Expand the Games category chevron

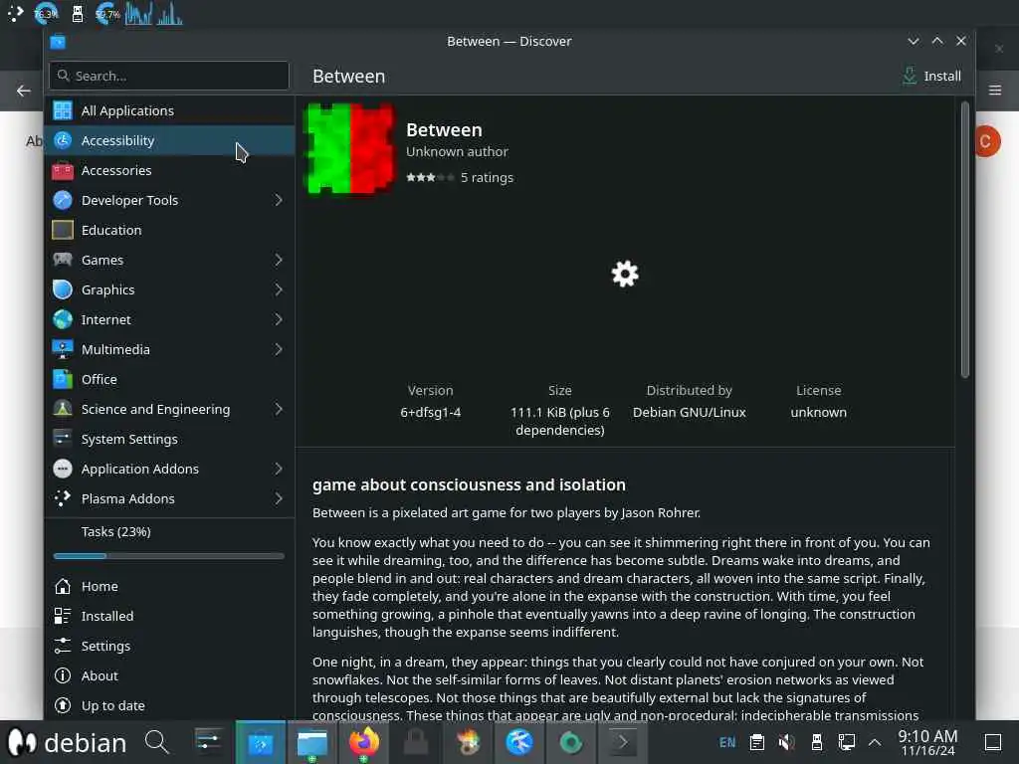pos(279,260)
